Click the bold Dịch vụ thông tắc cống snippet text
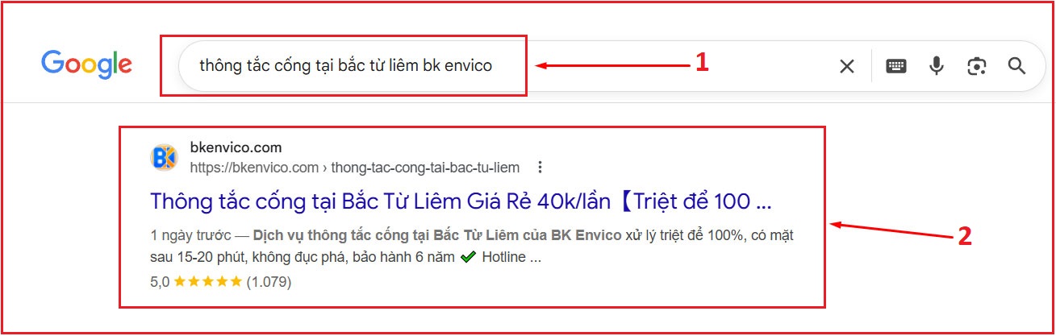Screen dimensions: 1056x336 (x=437, y=236)
